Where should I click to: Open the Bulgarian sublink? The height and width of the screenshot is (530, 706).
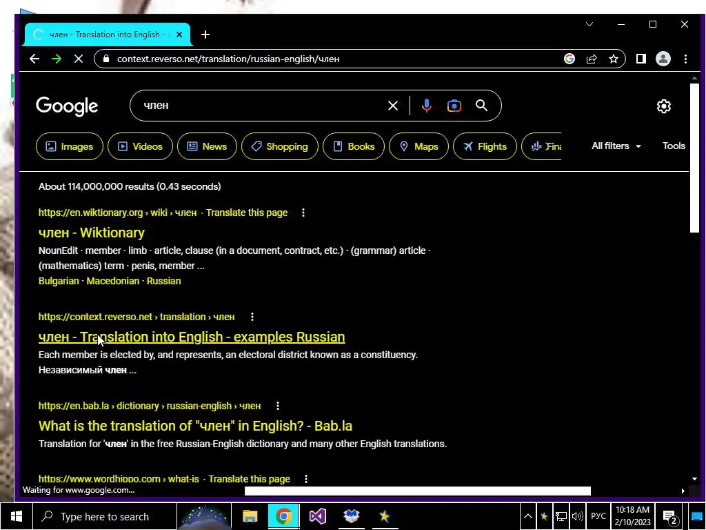click(59, 281)
